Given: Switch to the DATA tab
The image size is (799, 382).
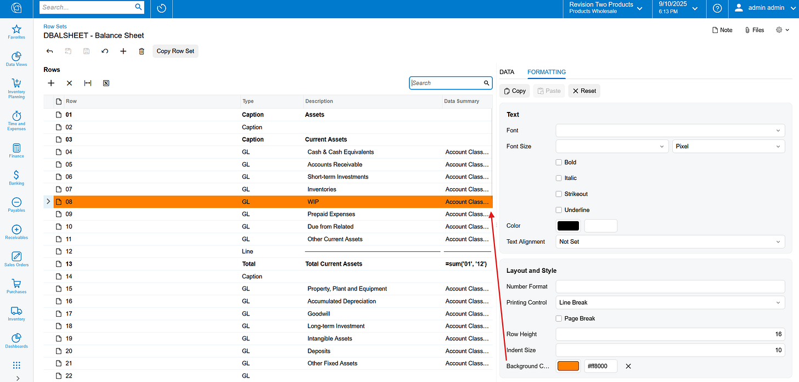Looking at the screenshot, I should coord(507,72).
